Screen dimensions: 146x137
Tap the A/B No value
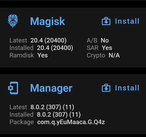105,40
